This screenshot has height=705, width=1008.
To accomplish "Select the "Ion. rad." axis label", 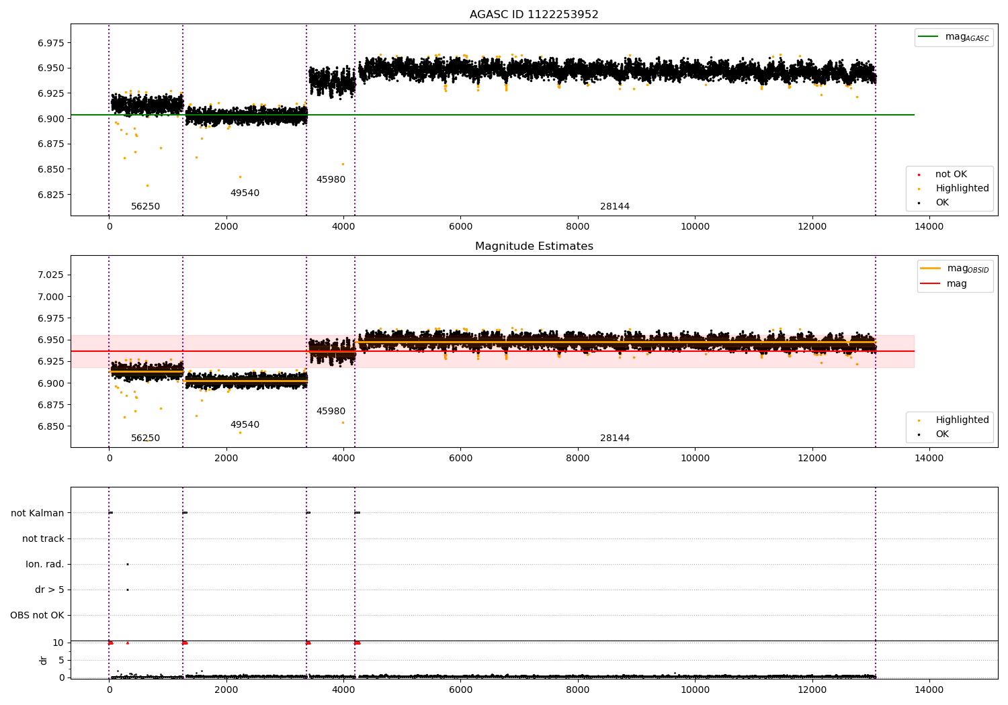I will pos(45,564).
